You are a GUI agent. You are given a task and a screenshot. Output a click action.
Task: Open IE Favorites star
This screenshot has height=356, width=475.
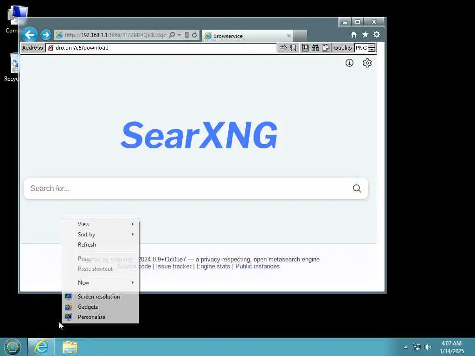[366, 34]
